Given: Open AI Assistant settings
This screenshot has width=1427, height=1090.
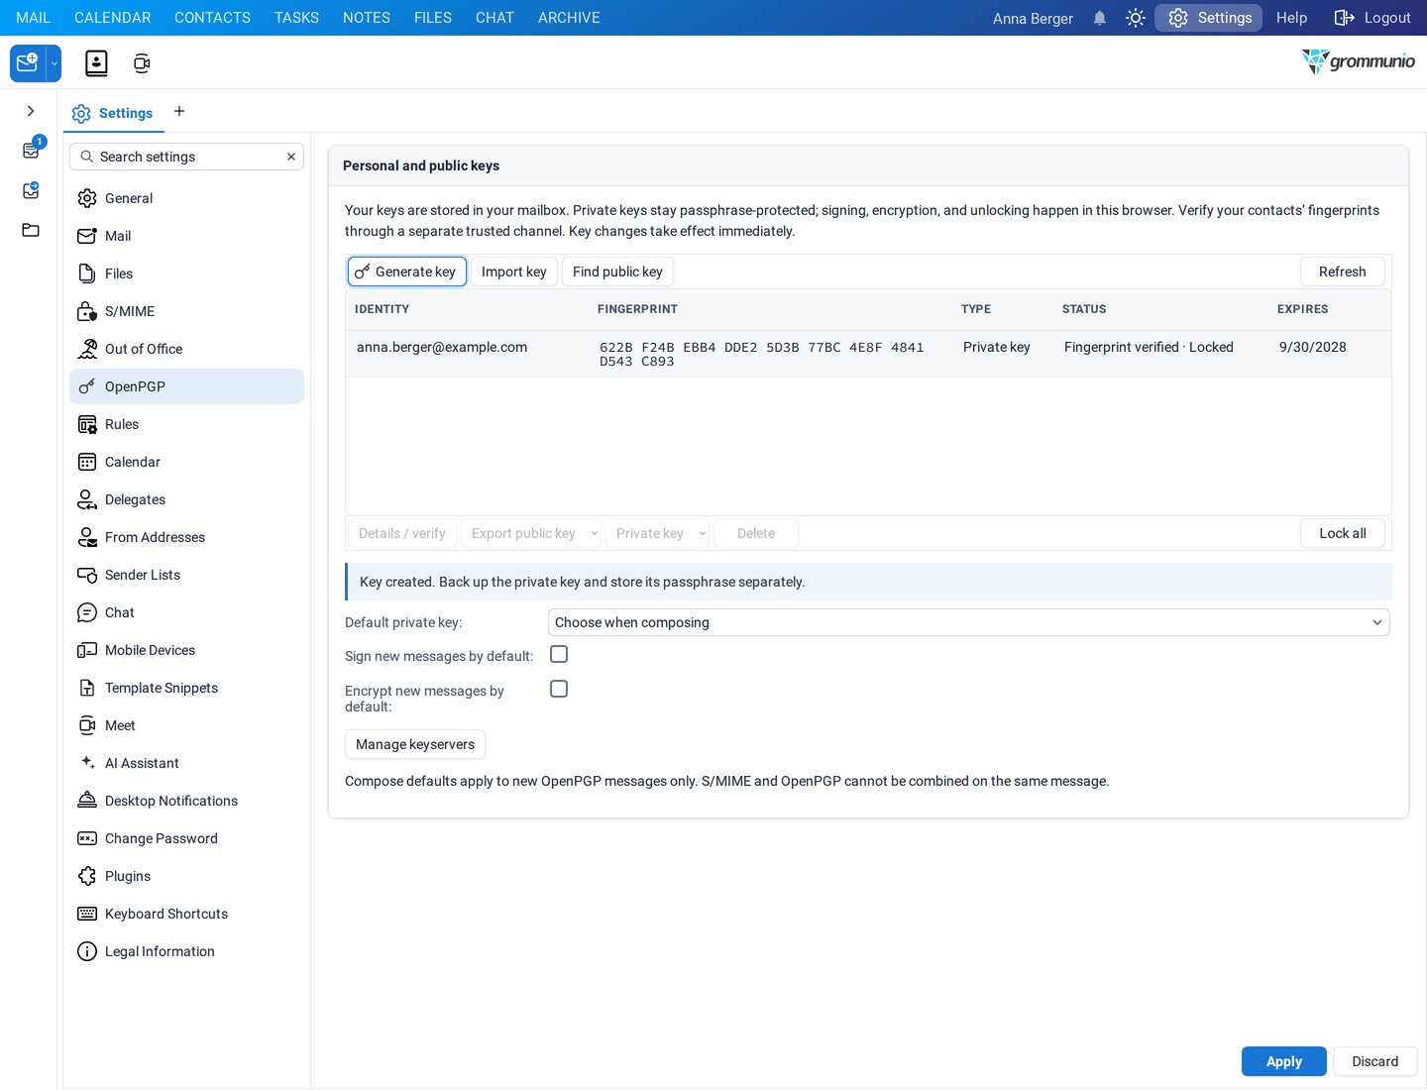Looking at the screenshot, I should click(x=186, y=763).
